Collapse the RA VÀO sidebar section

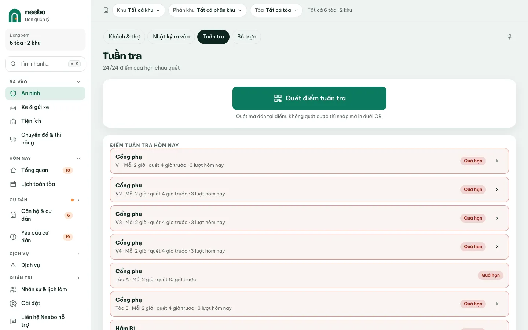(78, 82)
